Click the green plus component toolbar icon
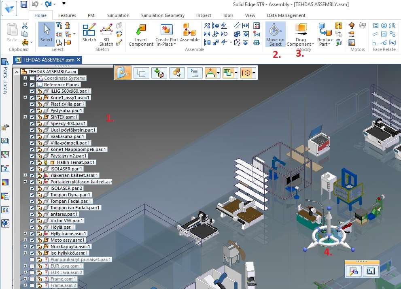The height and width of the screenshot is (289, 401). 159,73
